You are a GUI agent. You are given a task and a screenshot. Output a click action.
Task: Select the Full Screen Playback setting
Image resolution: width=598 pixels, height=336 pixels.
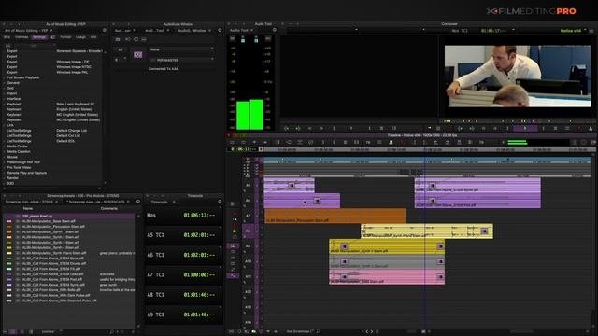[x=23, y=77]
